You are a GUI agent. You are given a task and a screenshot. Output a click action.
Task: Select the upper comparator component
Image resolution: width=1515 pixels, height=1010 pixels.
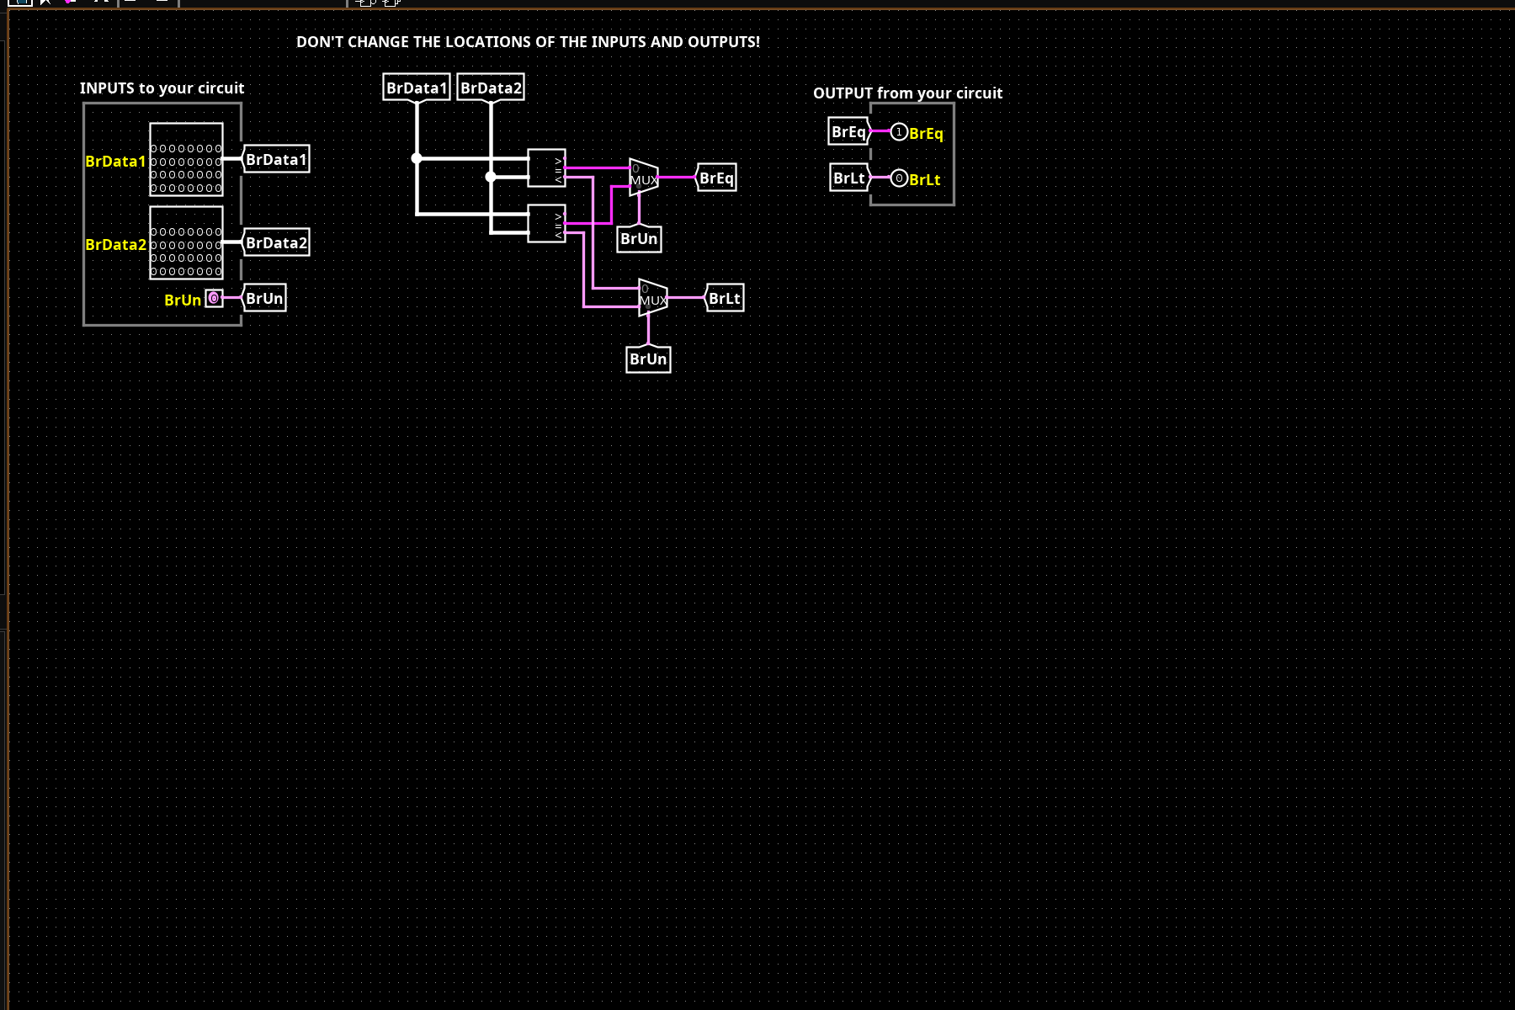tap(545, 168)
